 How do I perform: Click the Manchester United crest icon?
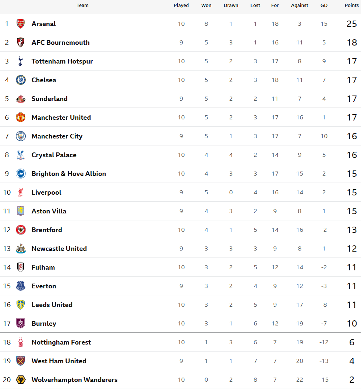point(21,118)
